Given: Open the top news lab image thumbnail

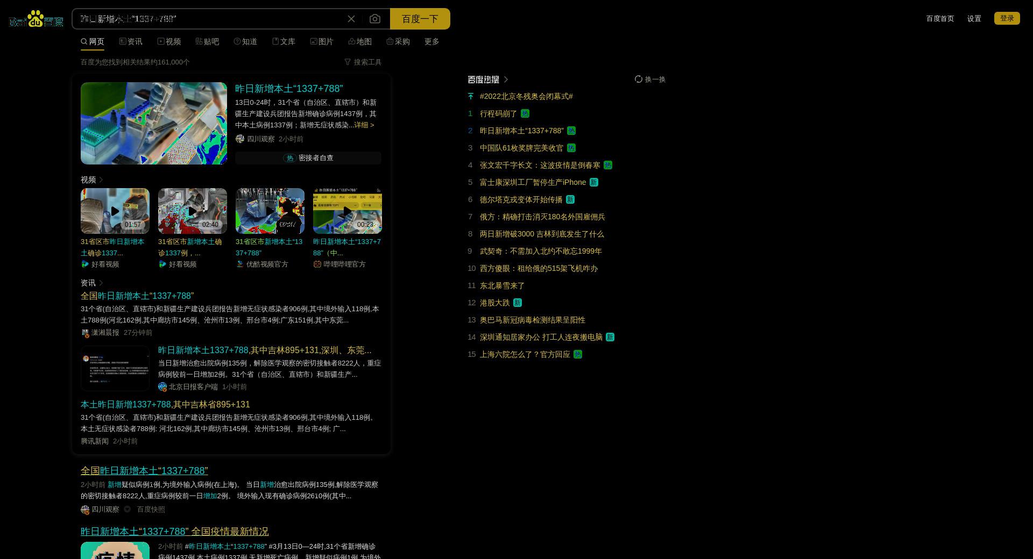Looking at the screenshot, I should [x=154, y=123].
